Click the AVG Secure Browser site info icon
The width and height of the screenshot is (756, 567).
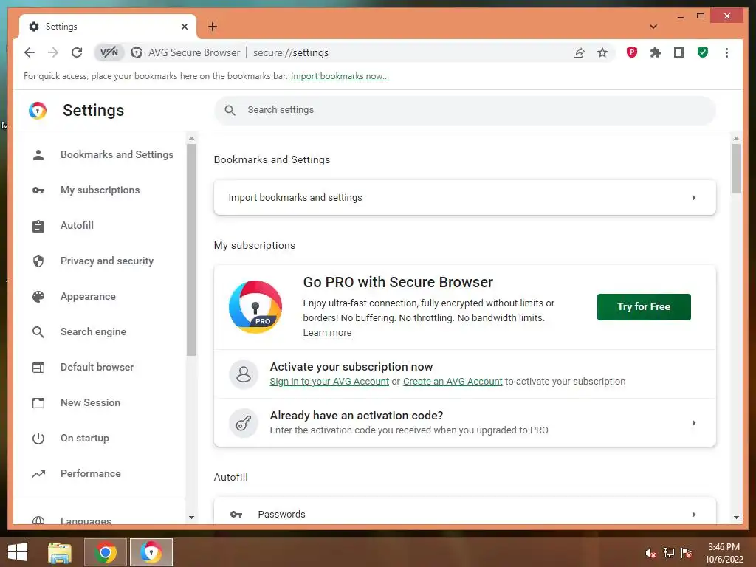pos(137,52)
